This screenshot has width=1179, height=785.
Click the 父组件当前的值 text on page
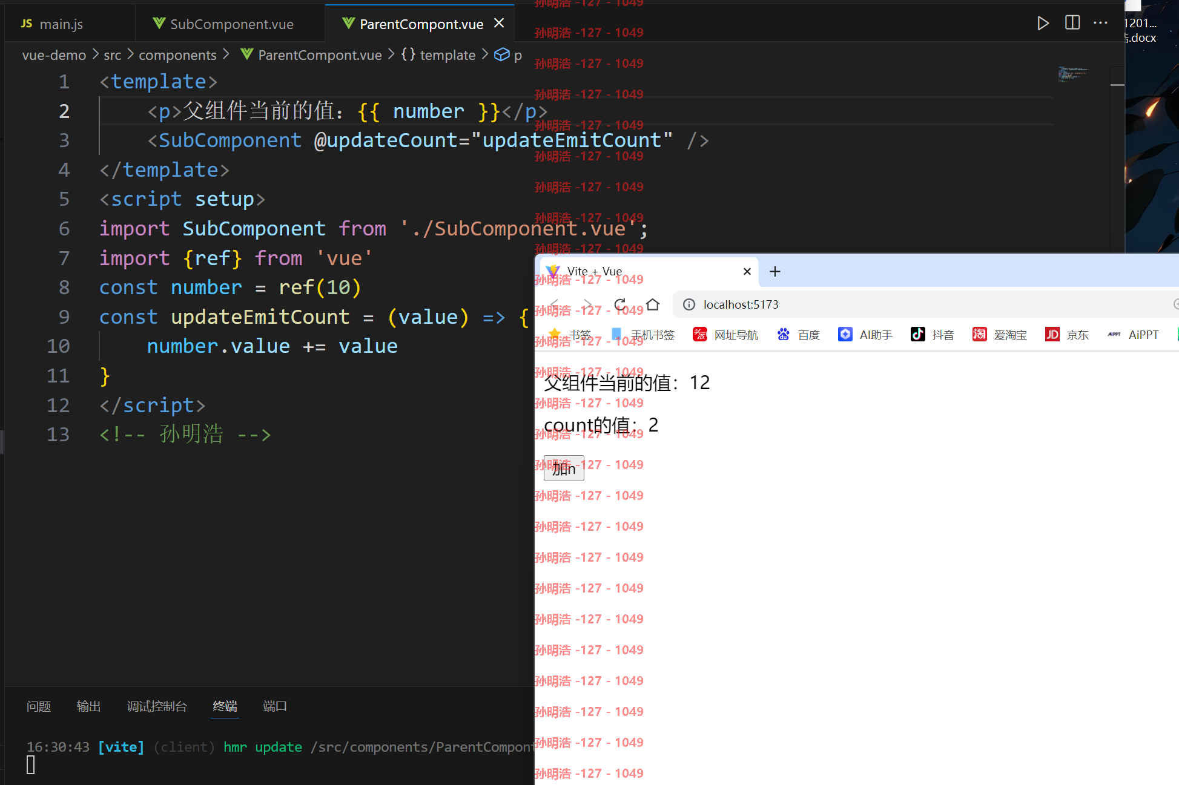point(627,383)
